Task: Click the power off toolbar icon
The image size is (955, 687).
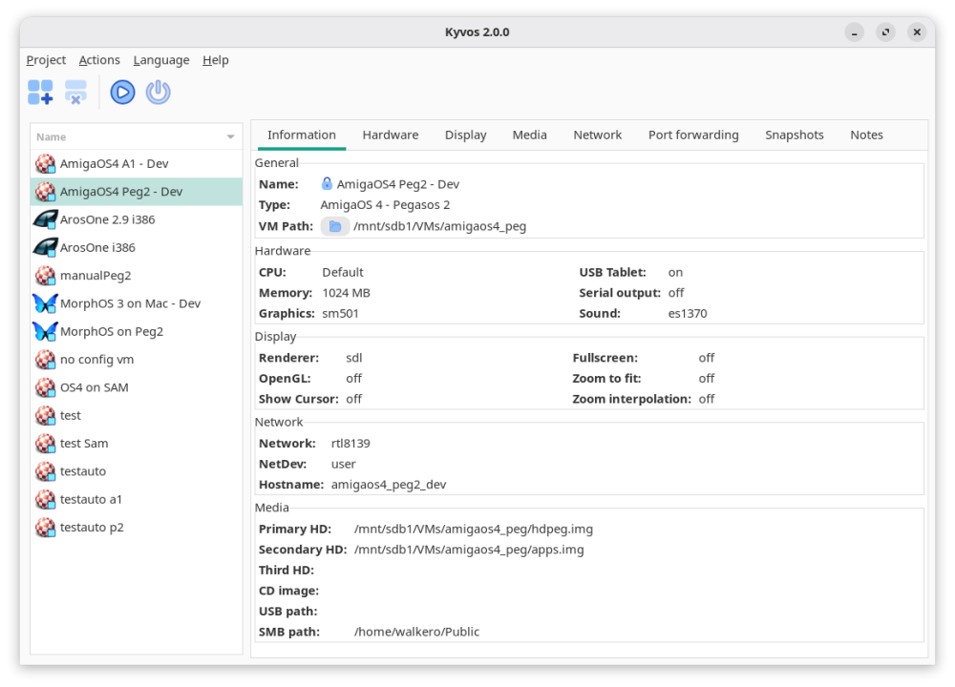Action: (x=158, y=92)
